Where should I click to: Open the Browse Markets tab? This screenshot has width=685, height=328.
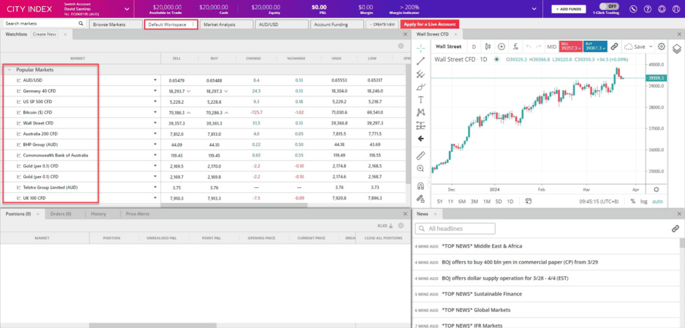coord(116,25)
